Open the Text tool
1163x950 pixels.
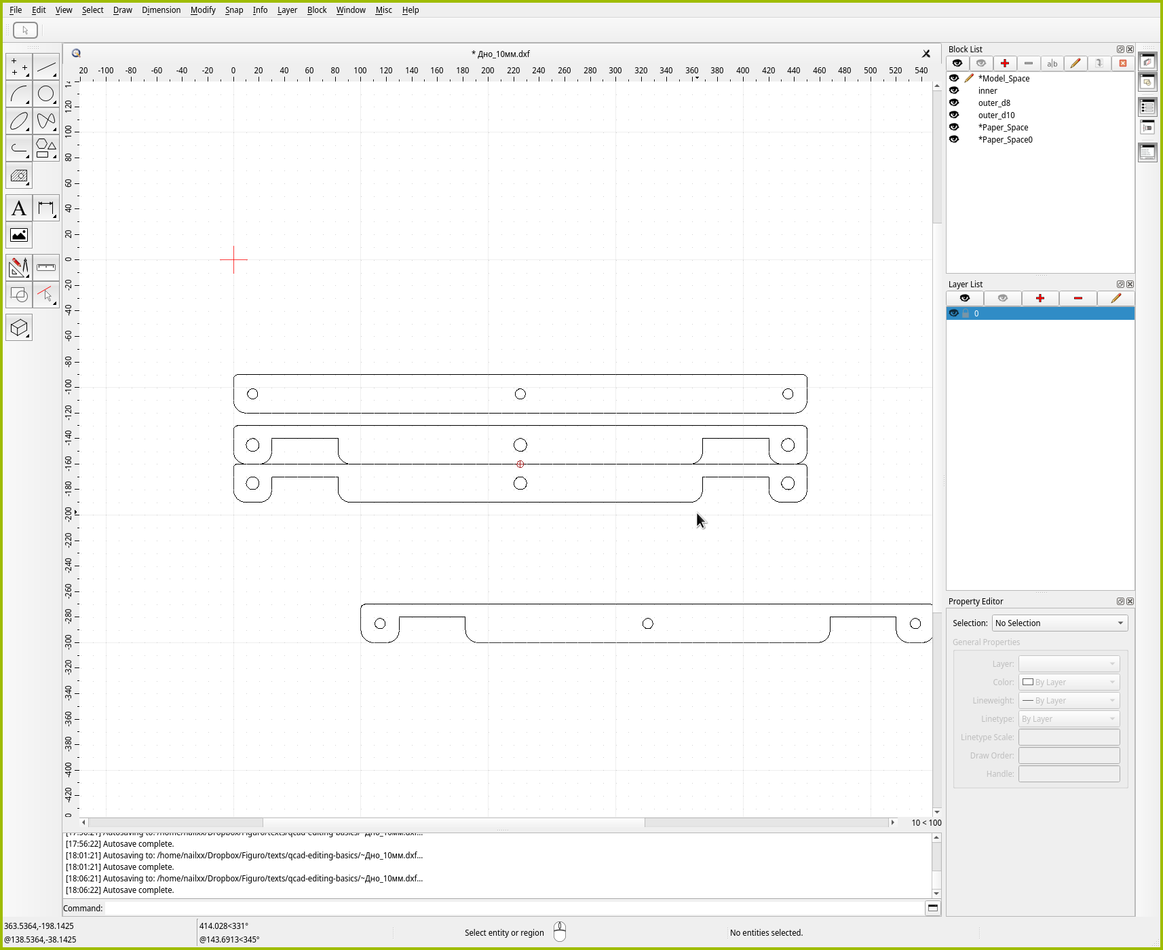(19, 208)
